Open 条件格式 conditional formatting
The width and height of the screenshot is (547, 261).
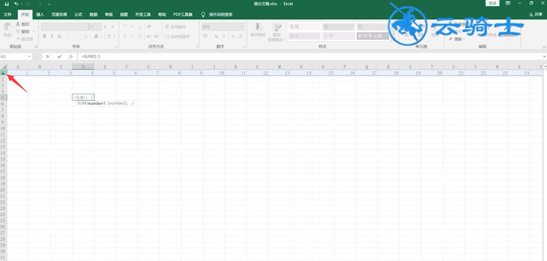[258, 32]
